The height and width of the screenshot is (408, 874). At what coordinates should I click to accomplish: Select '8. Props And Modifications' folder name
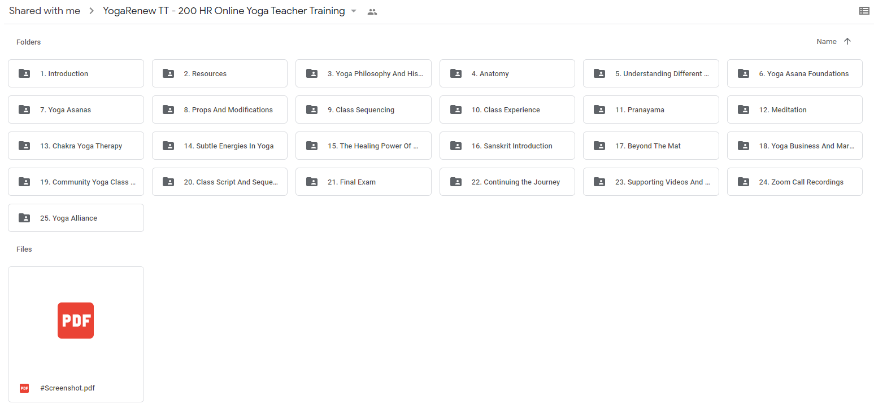[228, 110]
